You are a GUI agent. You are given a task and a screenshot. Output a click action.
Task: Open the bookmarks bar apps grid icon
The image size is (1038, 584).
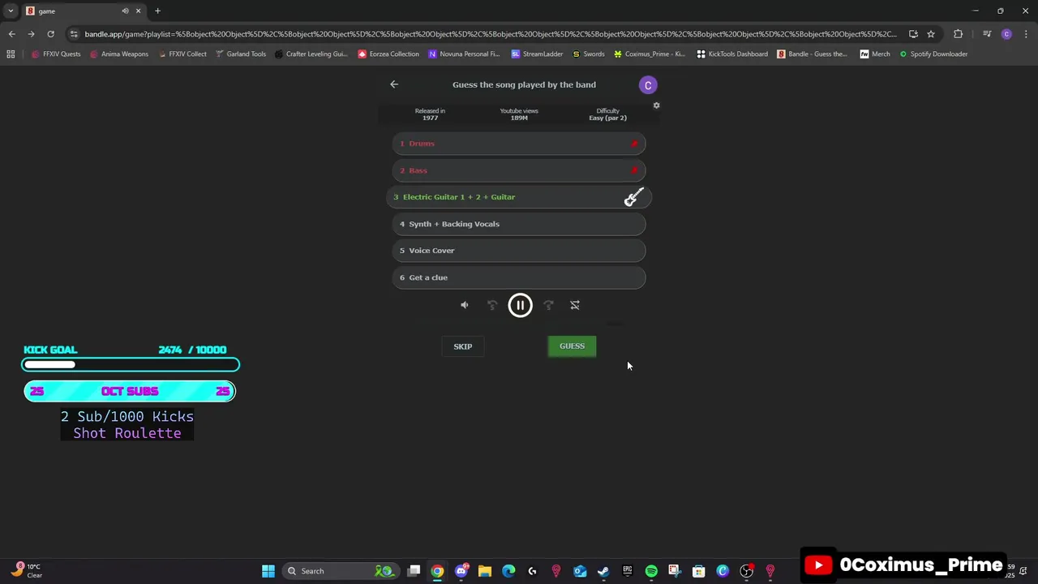(x=11, y=54)
